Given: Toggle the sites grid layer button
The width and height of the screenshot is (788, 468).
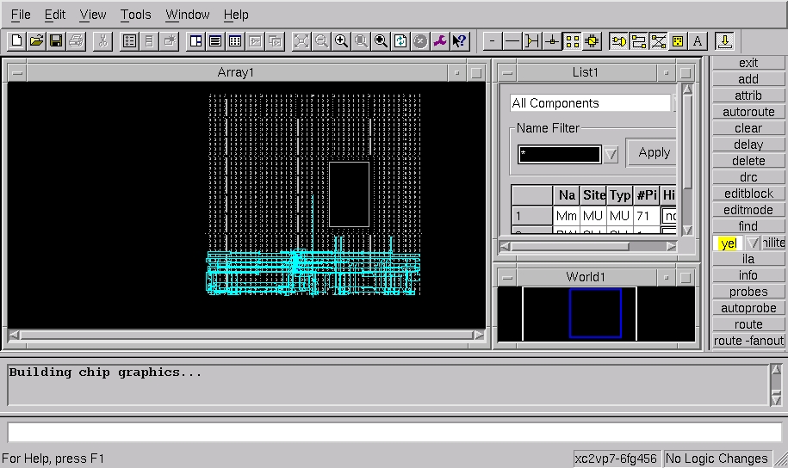Looking at the screenshot, I should coord(573,40).
